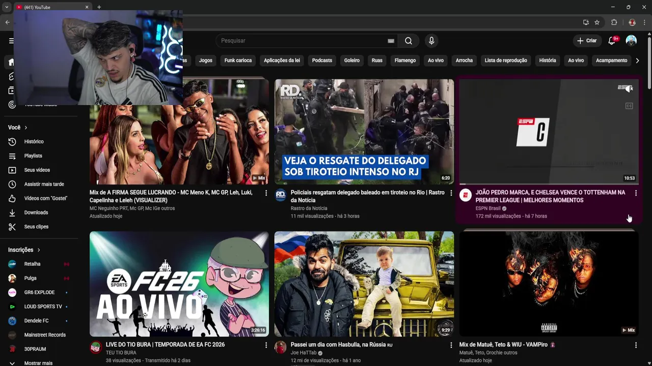The width and height of the screenshot is (652, 366).
Task: Unmute the ESPN video preview
Action: click(629, 89)
